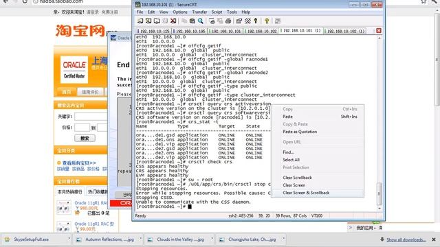Open the File menu in SecureCRT
The image size is (440, 247).
140,12
